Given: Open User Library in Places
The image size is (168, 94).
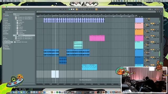Looking at the screenshot, I should tap(7, 40).
